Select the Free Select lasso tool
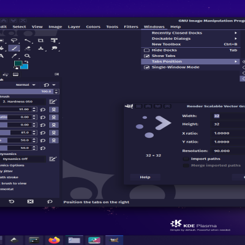The image size is (245, 245). click(14, 40)
